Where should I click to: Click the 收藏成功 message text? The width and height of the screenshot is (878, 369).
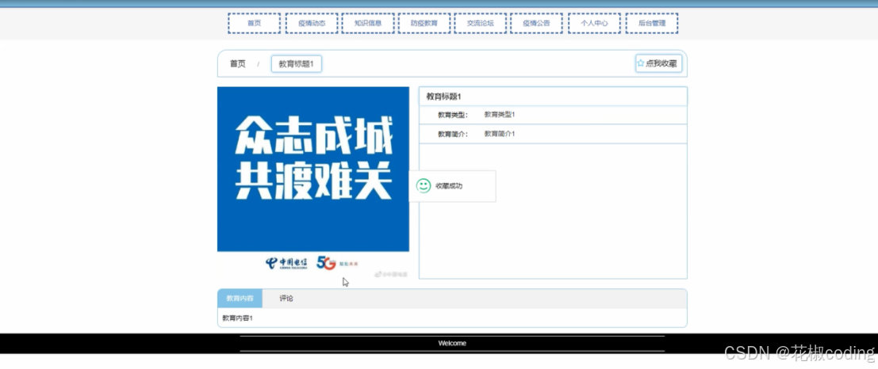(449, 186)
